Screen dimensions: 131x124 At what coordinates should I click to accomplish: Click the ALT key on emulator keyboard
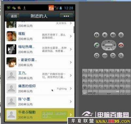pyautogui.click(x=85, y=93)
